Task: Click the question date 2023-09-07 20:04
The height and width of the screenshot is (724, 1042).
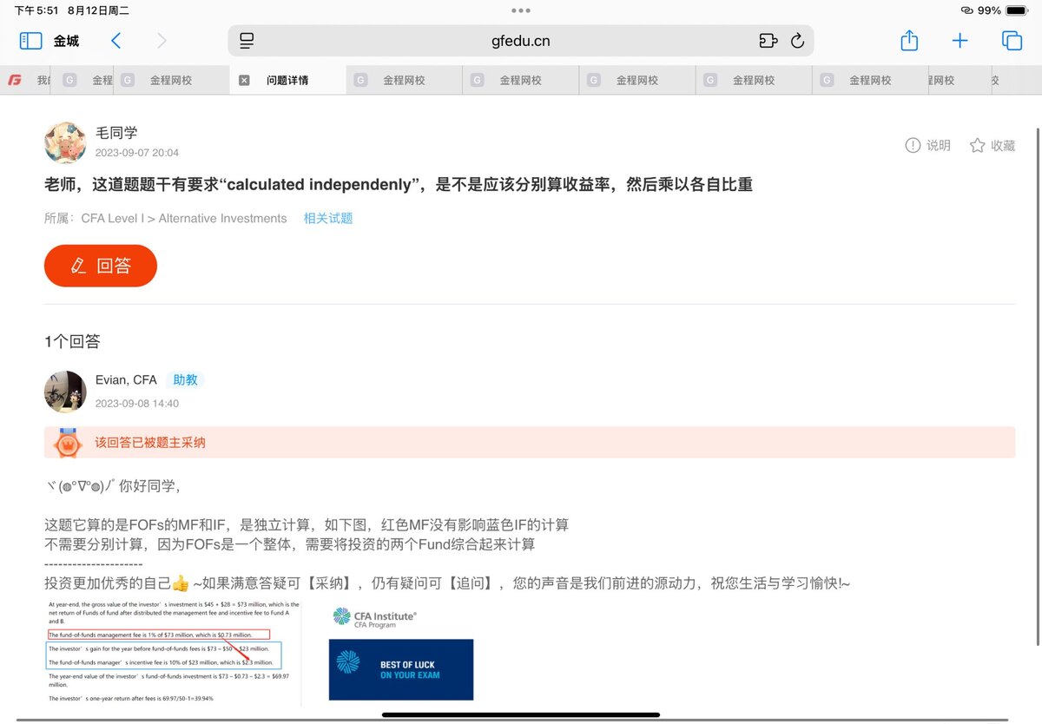Action: tap(137, 153)
